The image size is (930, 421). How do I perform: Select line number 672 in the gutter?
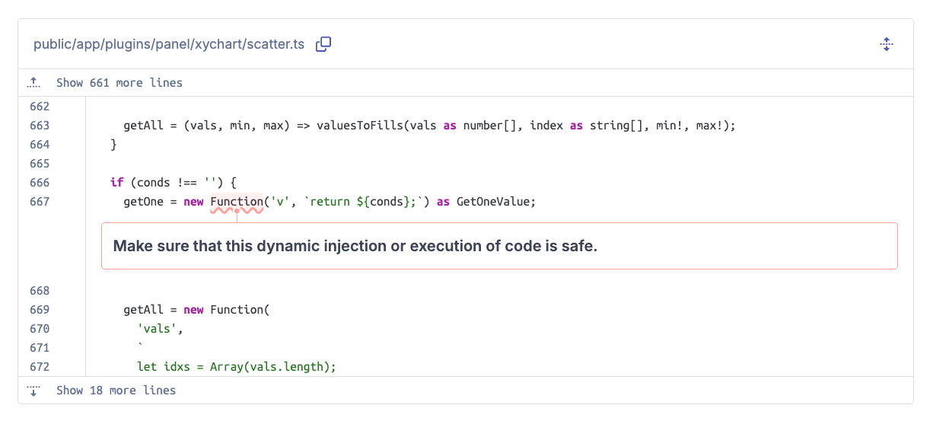[40, 367]
